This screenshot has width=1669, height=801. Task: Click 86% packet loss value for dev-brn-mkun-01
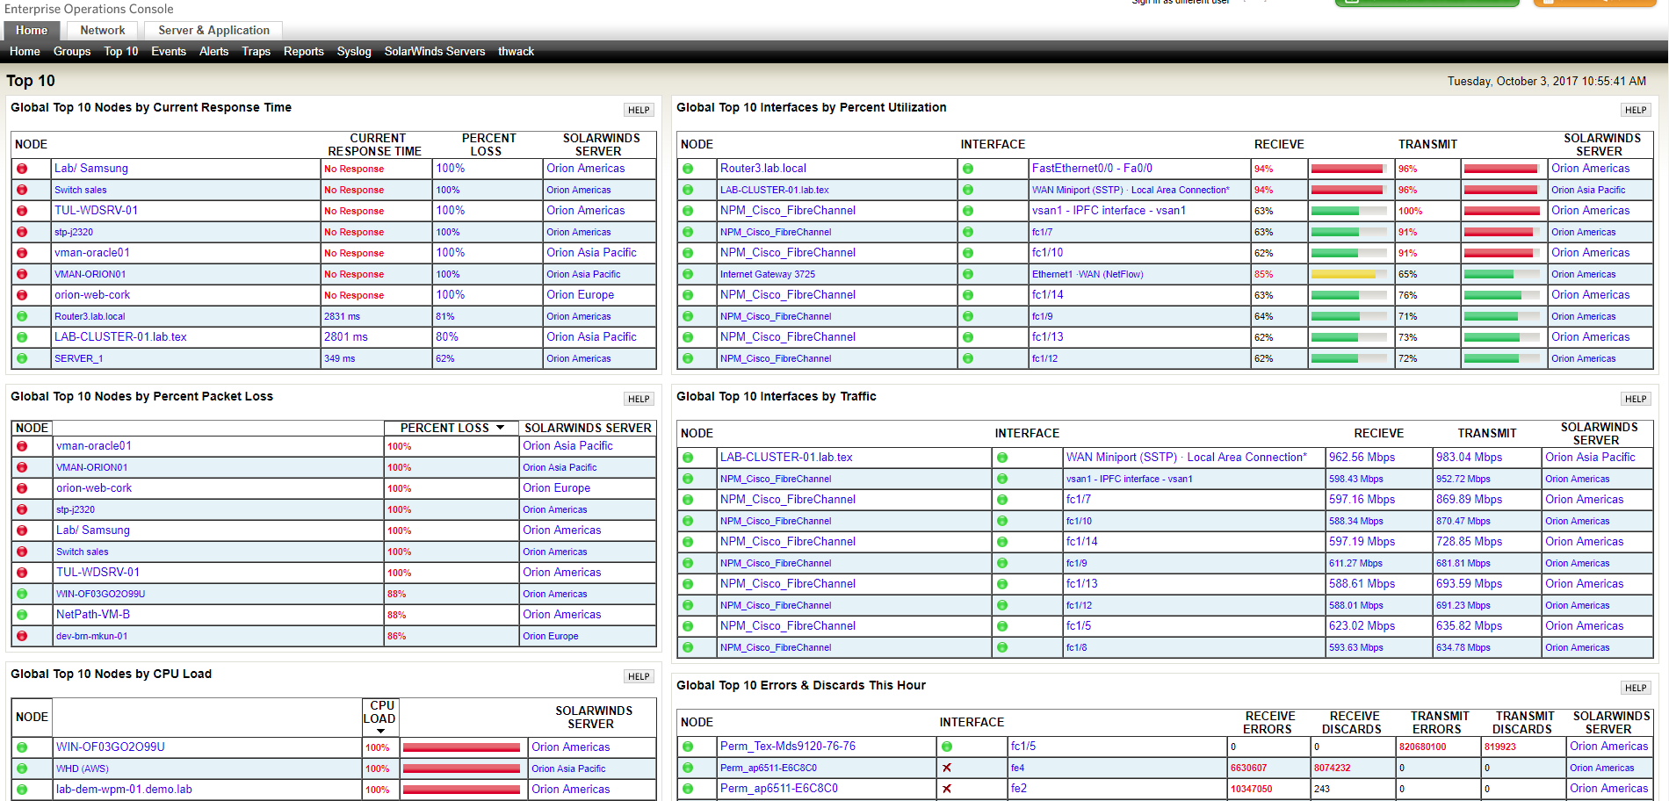[396, 636]
